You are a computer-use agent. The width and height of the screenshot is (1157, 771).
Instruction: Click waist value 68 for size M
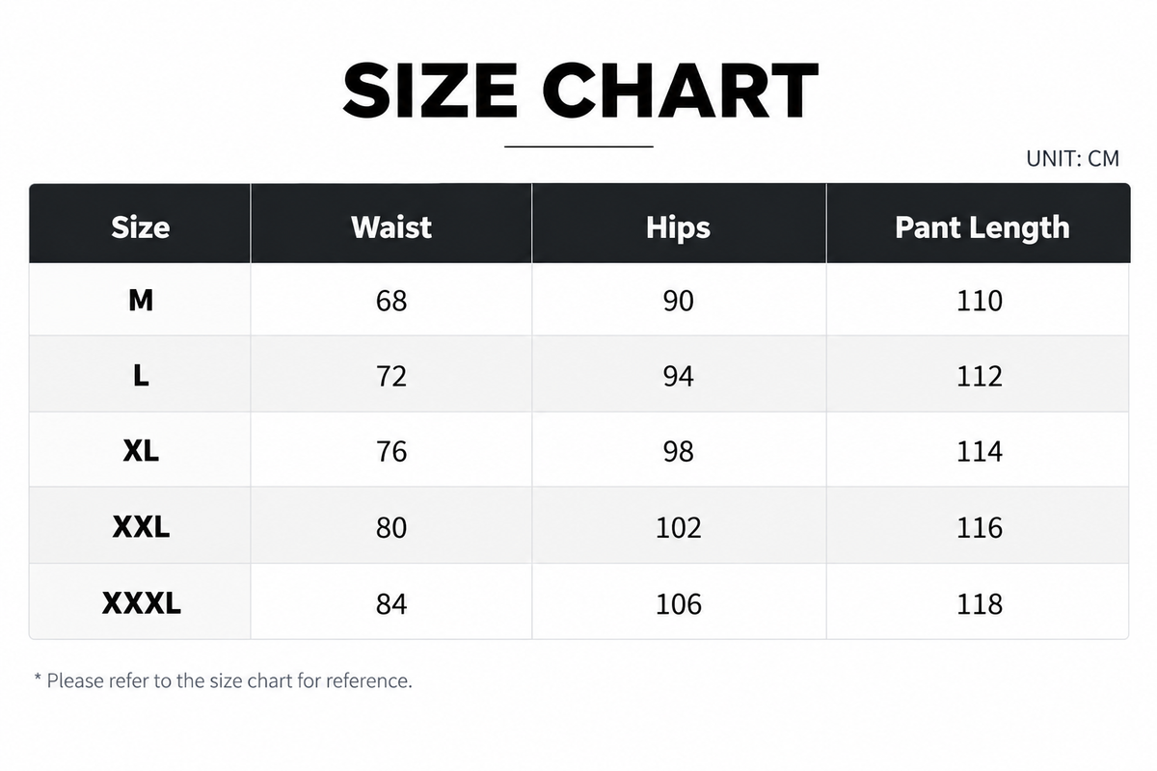click(391, 301)
